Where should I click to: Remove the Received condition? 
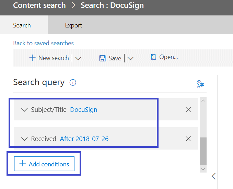click(188, 139)
